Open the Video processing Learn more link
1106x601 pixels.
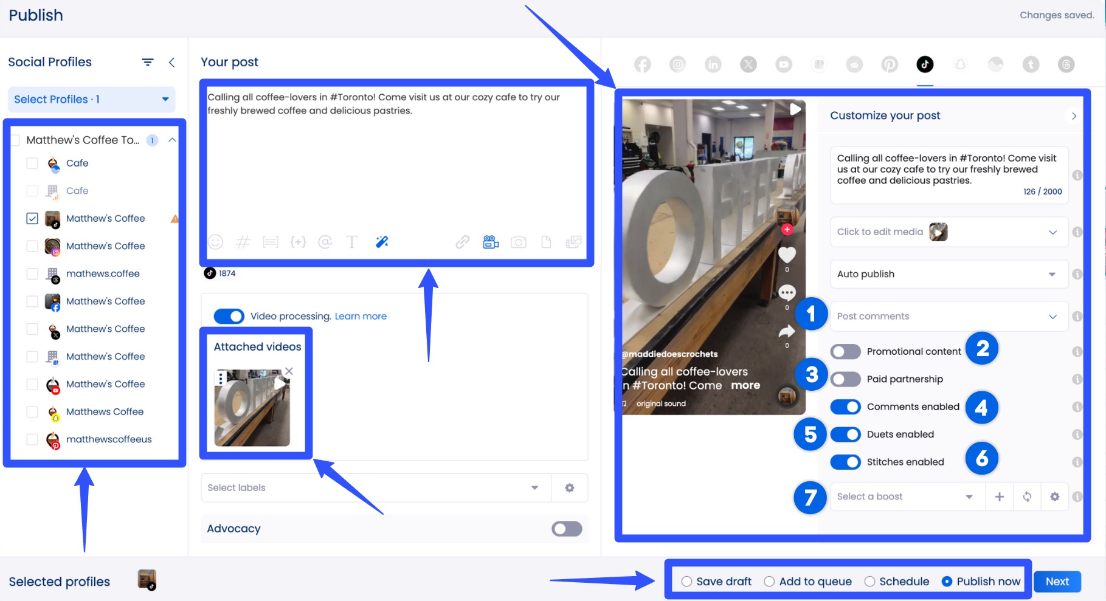pos(360,315)
